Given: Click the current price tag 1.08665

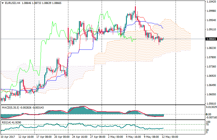Looking at the screenshot, I should coord(210,39).
